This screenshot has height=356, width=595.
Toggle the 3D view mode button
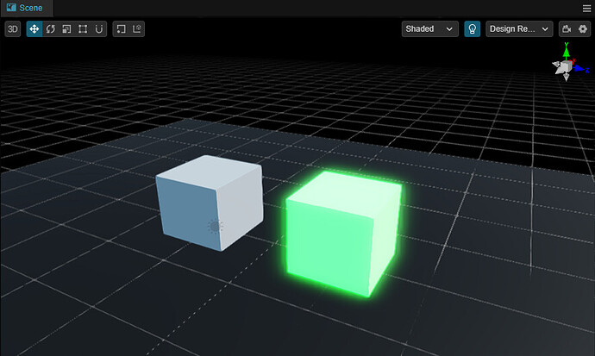point(13,28)
